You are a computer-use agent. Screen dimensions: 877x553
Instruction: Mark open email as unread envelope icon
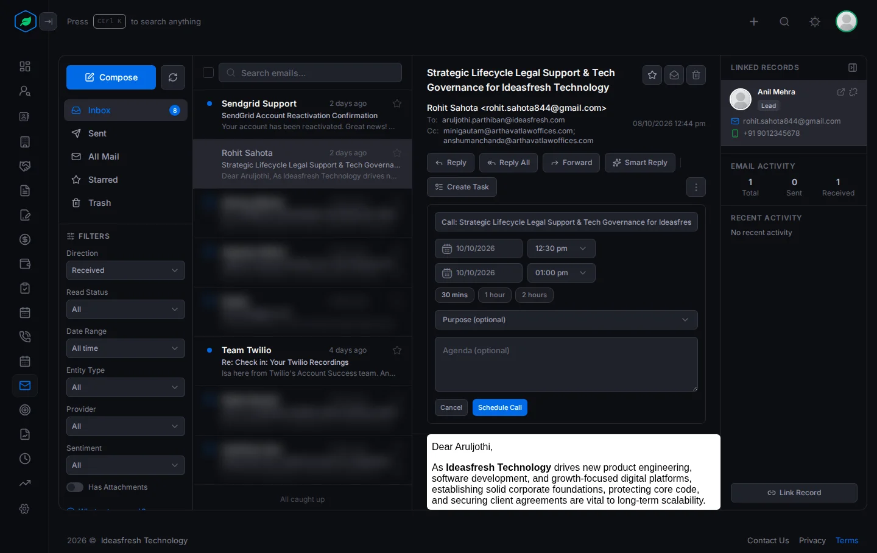click(x=674, y=75)
